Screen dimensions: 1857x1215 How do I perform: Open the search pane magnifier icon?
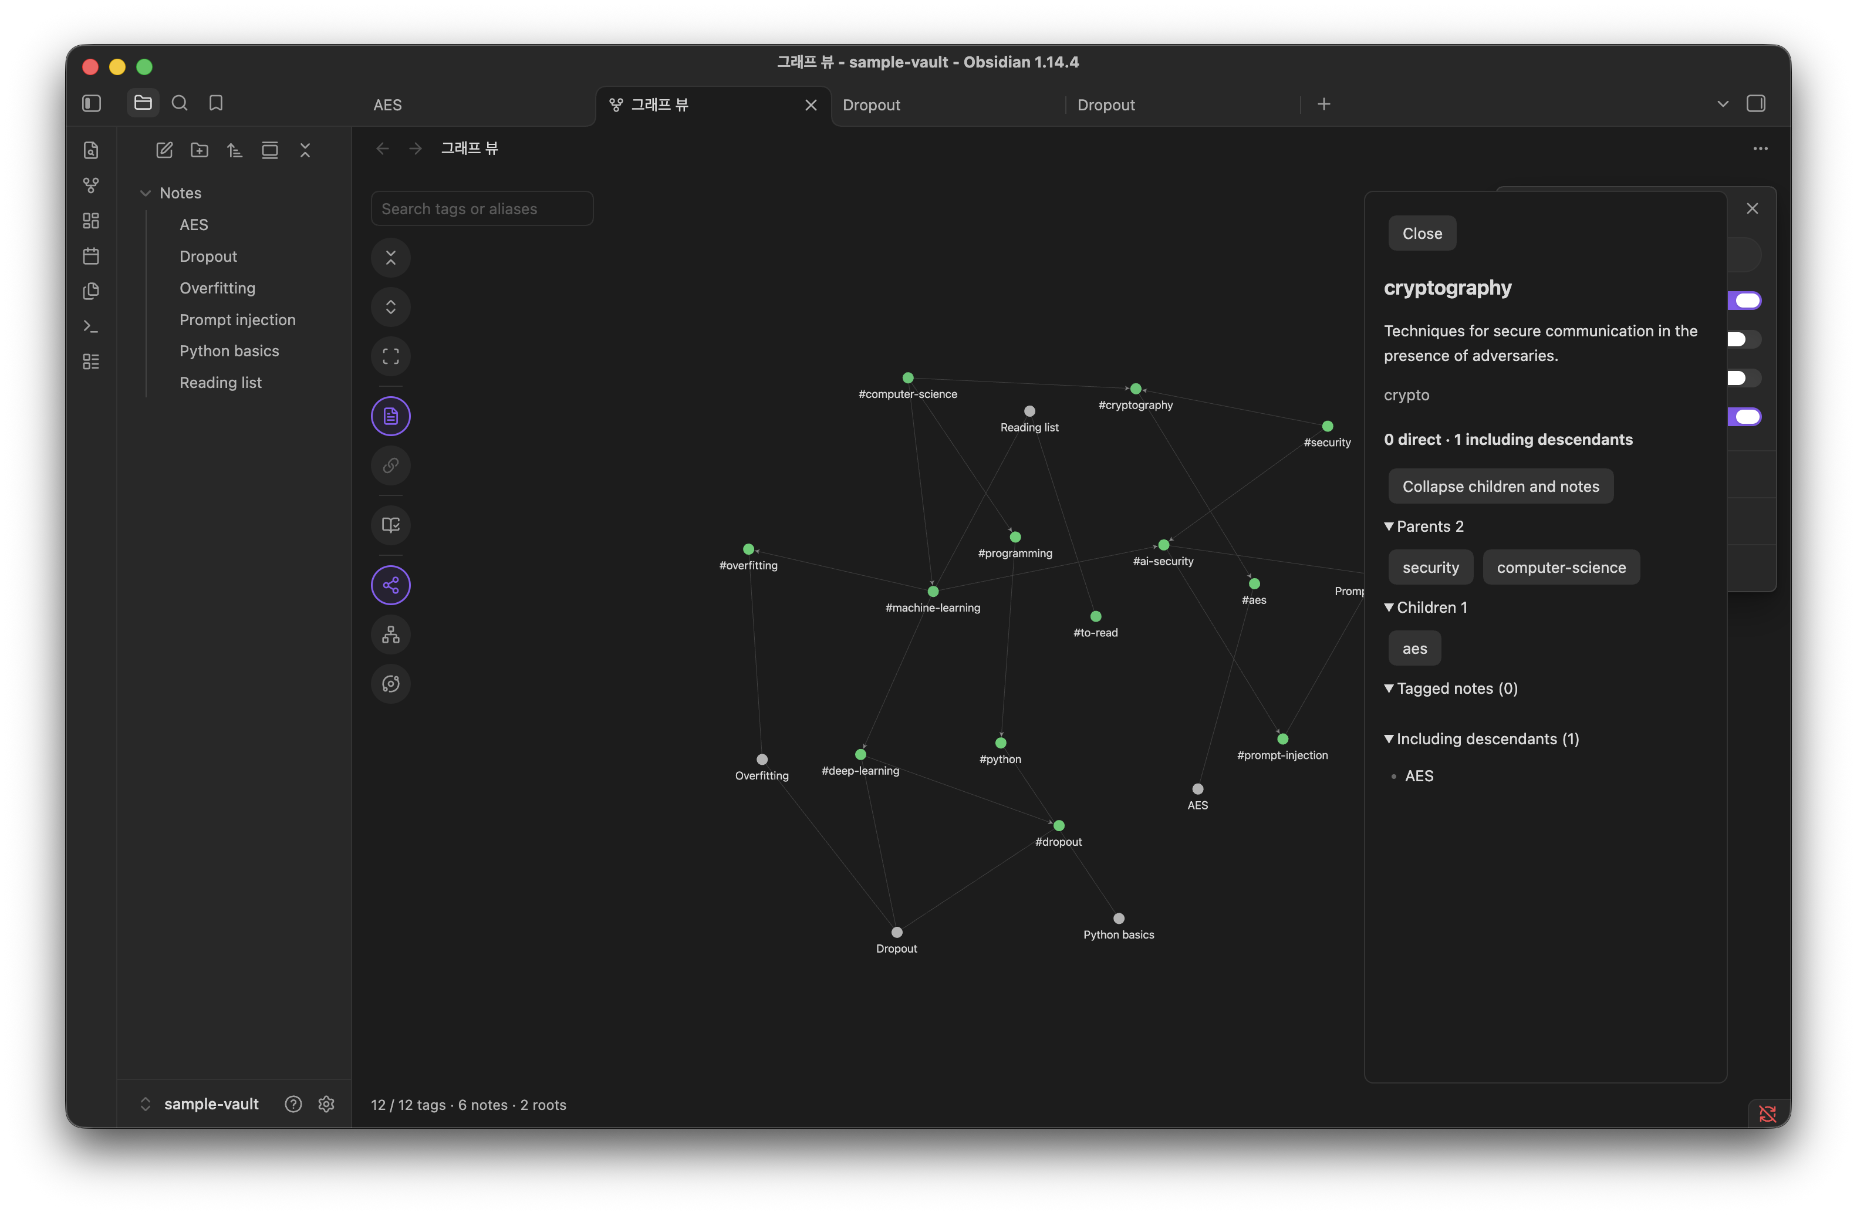point(180,103)
